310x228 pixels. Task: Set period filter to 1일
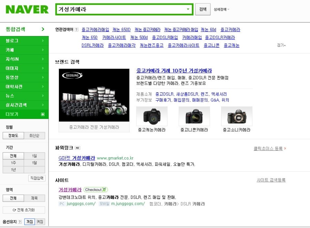click(34, 156)
